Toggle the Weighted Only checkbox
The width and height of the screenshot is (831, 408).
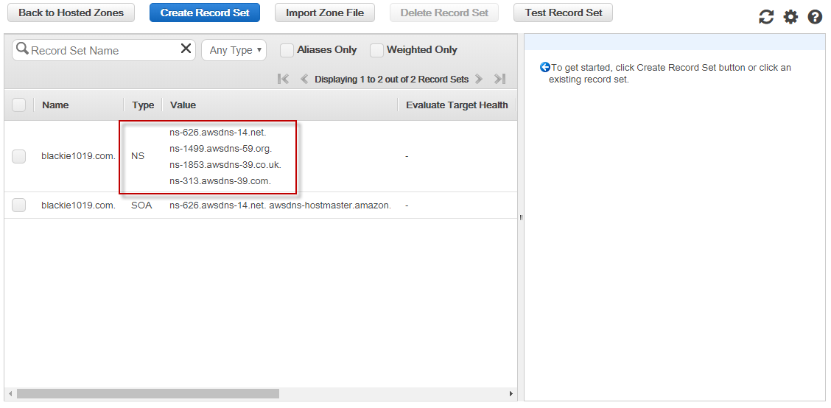coord(376,50)
